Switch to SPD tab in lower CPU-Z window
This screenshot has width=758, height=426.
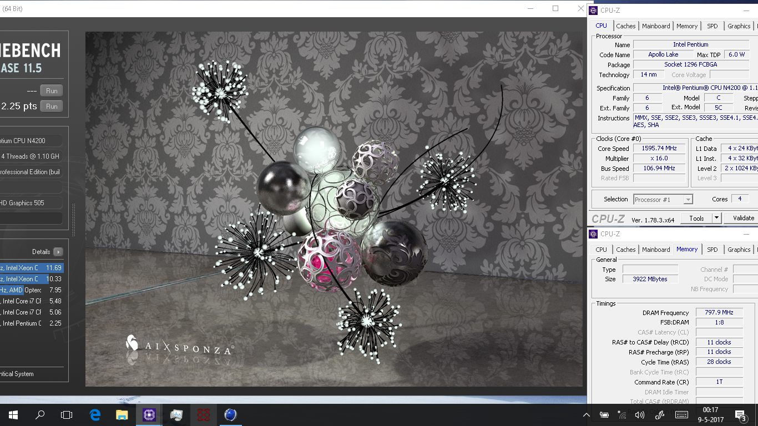[x=712, y=250]
